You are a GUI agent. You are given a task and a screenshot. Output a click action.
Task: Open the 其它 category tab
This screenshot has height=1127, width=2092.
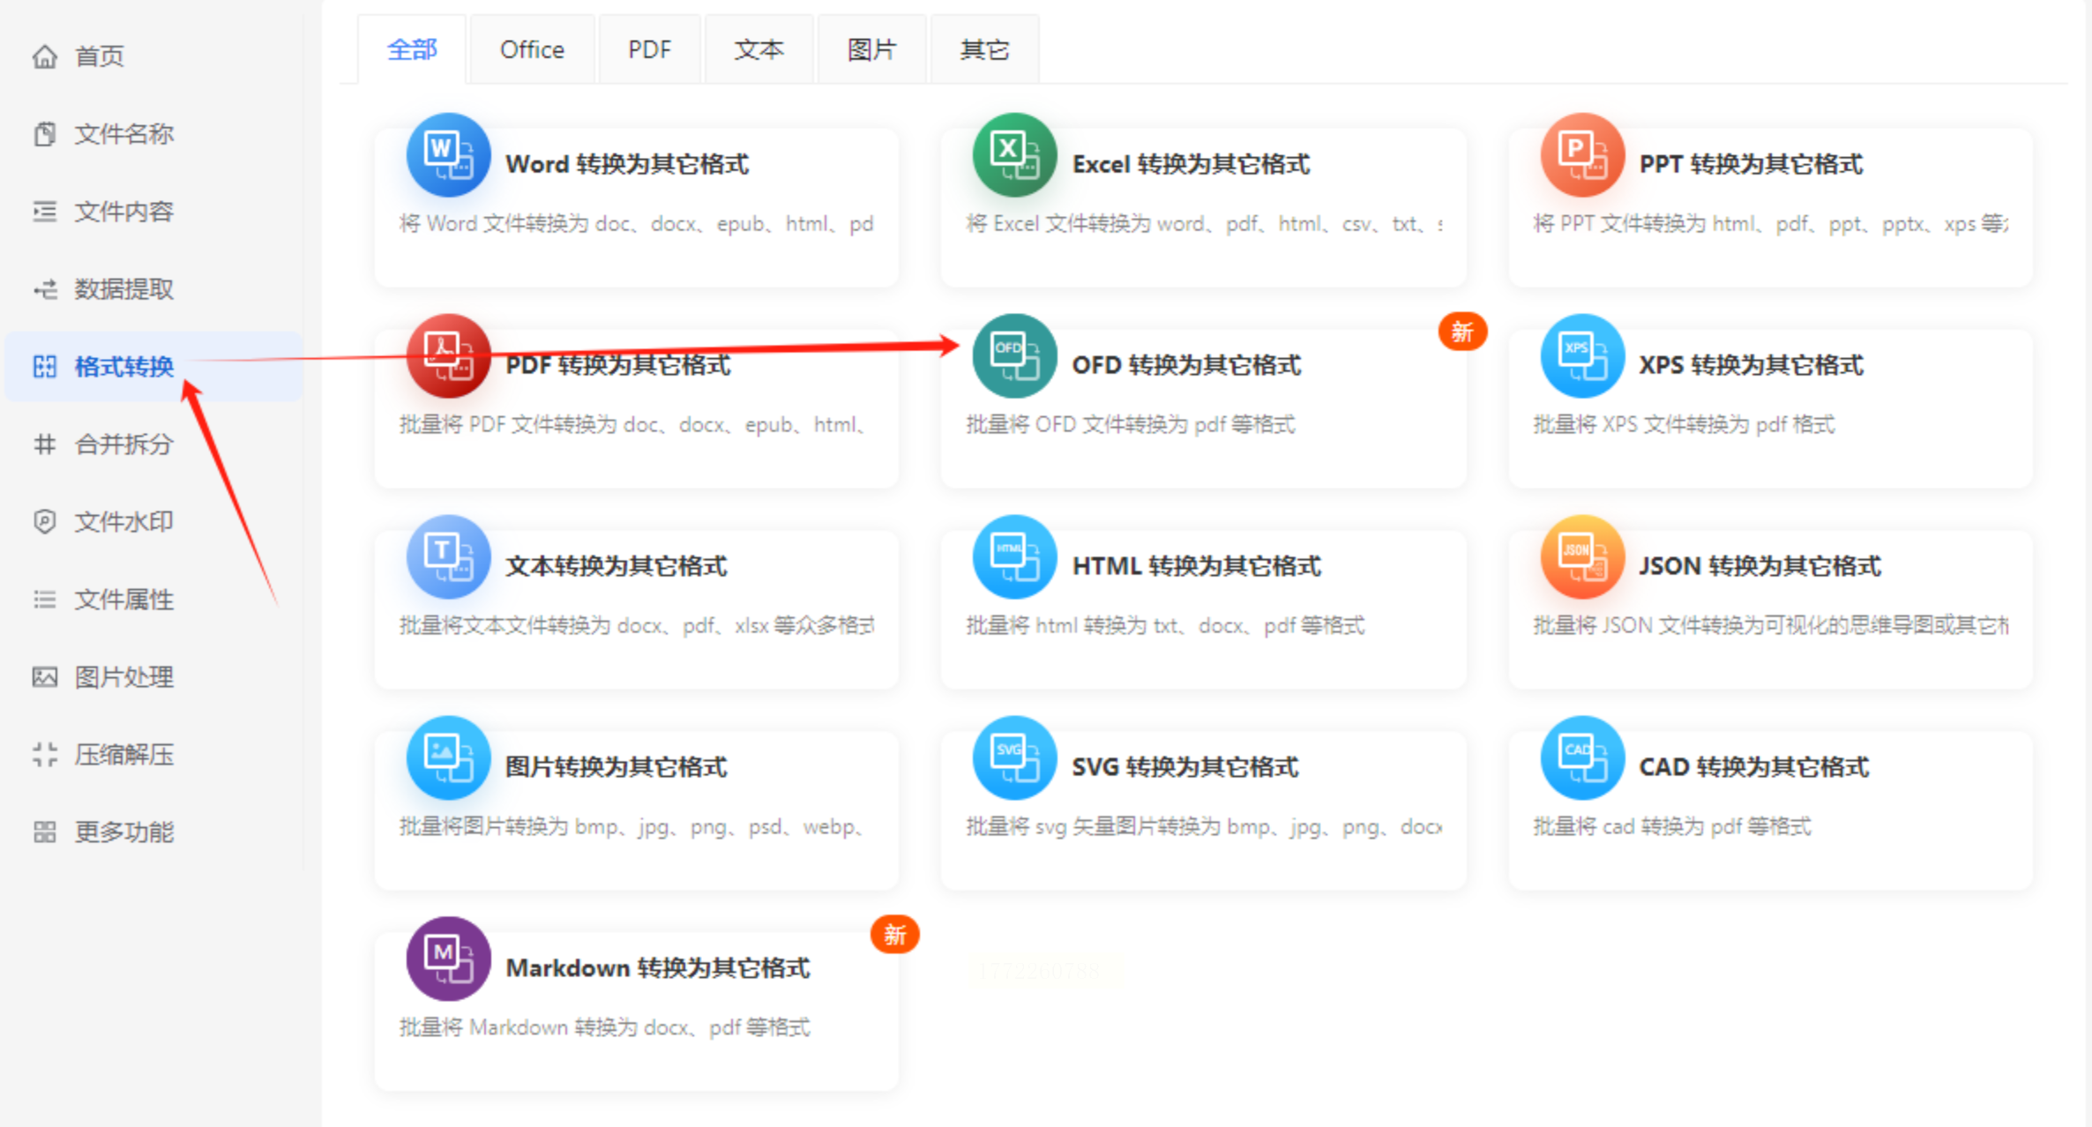[x=984, y=49]
